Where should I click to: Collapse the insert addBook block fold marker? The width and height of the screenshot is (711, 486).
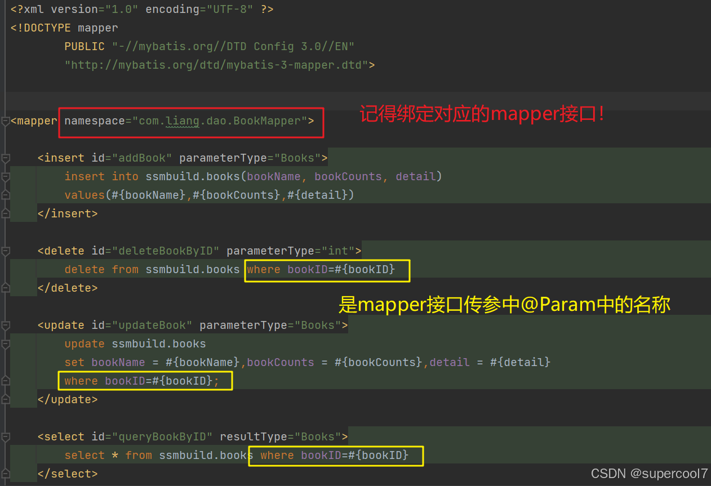pyautogui.click(x=5, y=158)
